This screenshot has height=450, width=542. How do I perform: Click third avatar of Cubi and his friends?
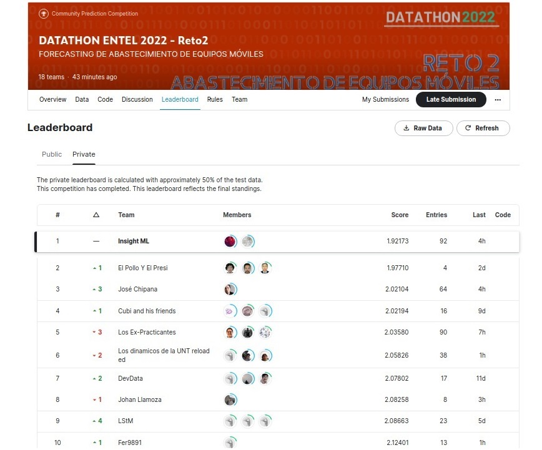pos(265,311)
